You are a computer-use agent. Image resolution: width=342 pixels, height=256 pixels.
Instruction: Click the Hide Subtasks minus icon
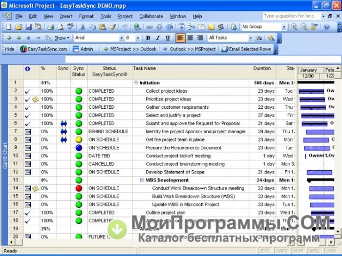coord(38,38)
